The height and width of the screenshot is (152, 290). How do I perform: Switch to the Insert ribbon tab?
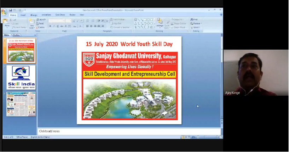(x=23, y=15)
